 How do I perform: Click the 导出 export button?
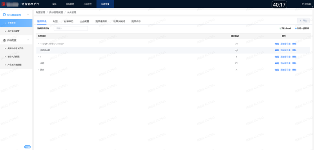[x=303, y=21]
